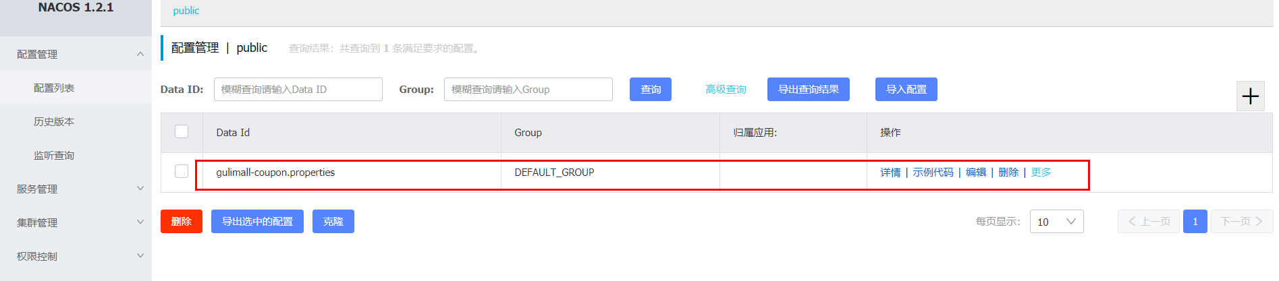
Task: Collapse the 配置管理 sidebar section
Action: coord(140,54)
